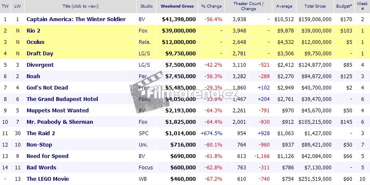Open the Rio 2 movie link
This screenshot has height=185, width=370.
click(x=33, y=31)
